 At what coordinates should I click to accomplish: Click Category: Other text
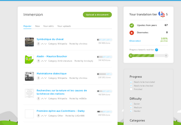pyautogui.click(x=56, y=116)
